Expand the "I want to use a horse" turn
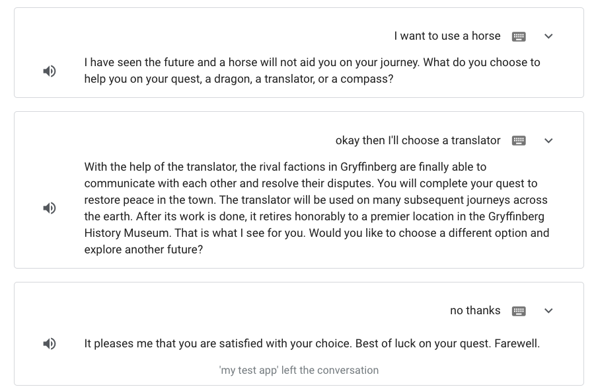596x389 pixels. click(x=548, y=36)
